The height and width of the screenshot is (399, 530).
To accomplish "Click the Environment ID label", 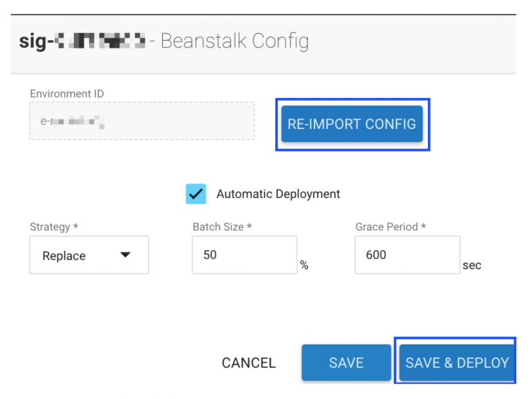I will tap(67, 93).
